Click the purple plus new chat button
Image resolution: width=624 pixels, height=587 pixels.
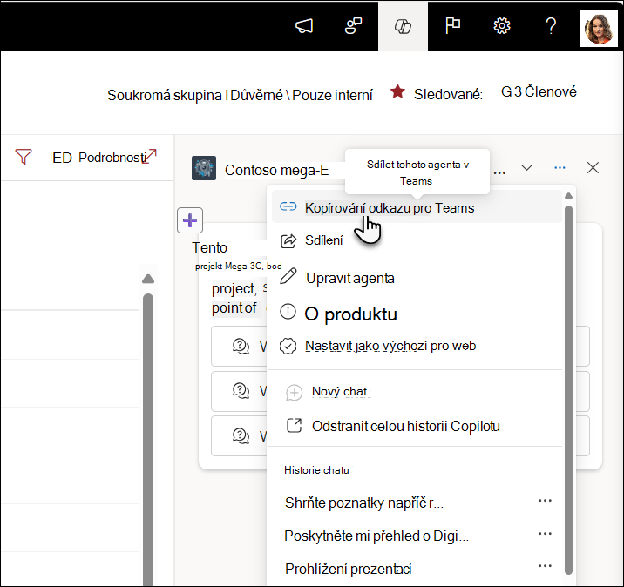point(190,220)
